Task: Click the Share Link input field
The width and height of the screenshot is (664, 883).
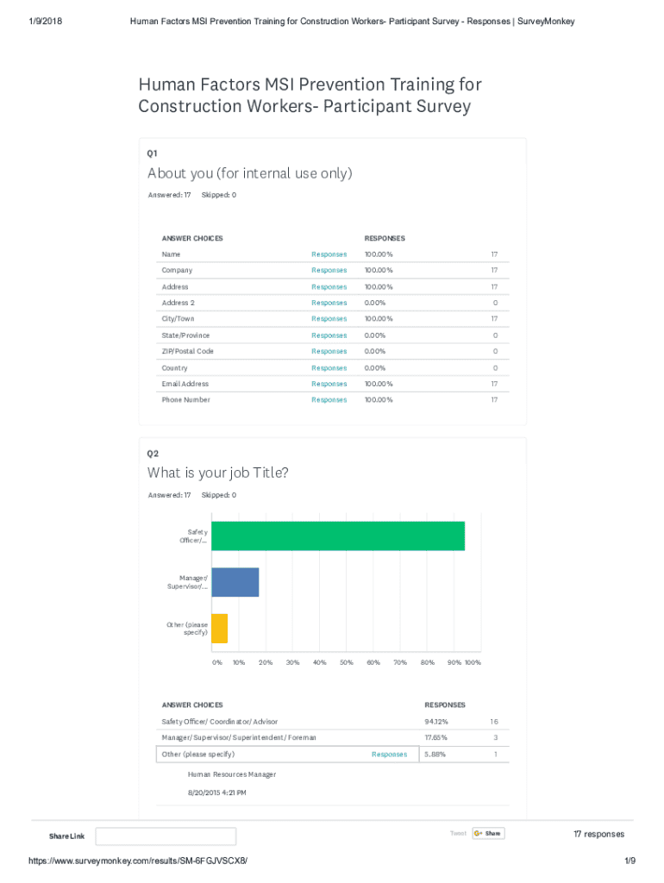Action: pos(166,836)
